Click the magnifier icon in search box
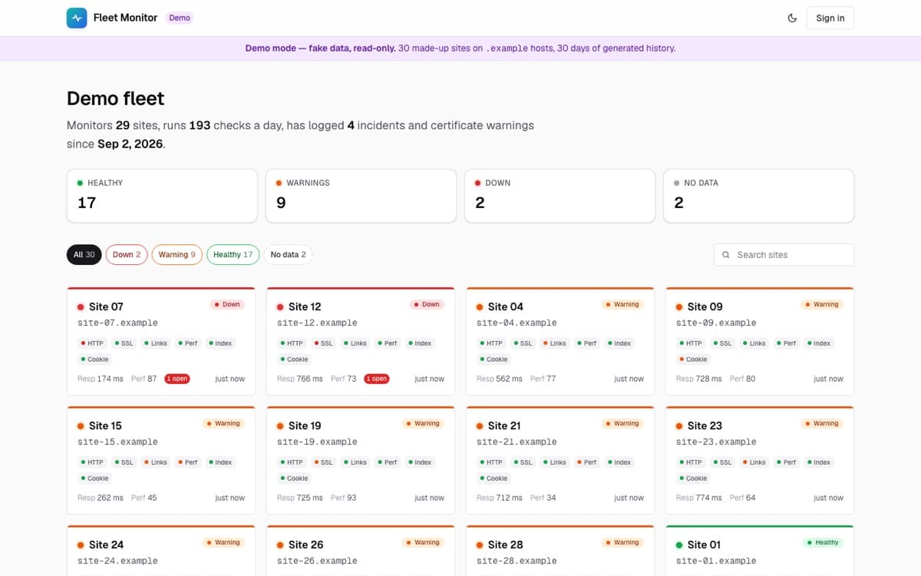This screenshot has height=576, width=921. pos(726,254)
